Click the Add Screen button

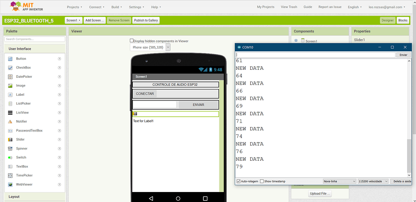[94, 20]
